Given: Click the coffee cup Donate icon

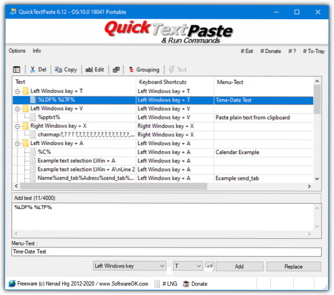Looking at the screenshot, I should click(186, 284).
